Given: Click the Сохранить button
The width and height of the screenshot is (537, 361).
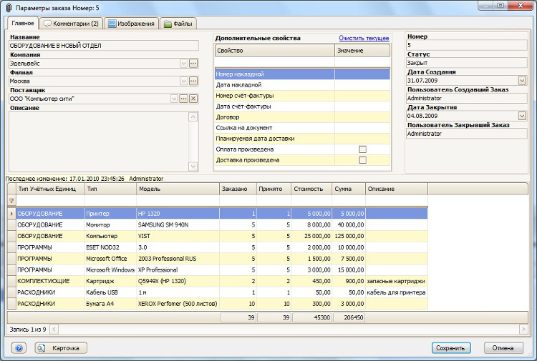Looking at the screenshot, I should click(x=451, y=348).
